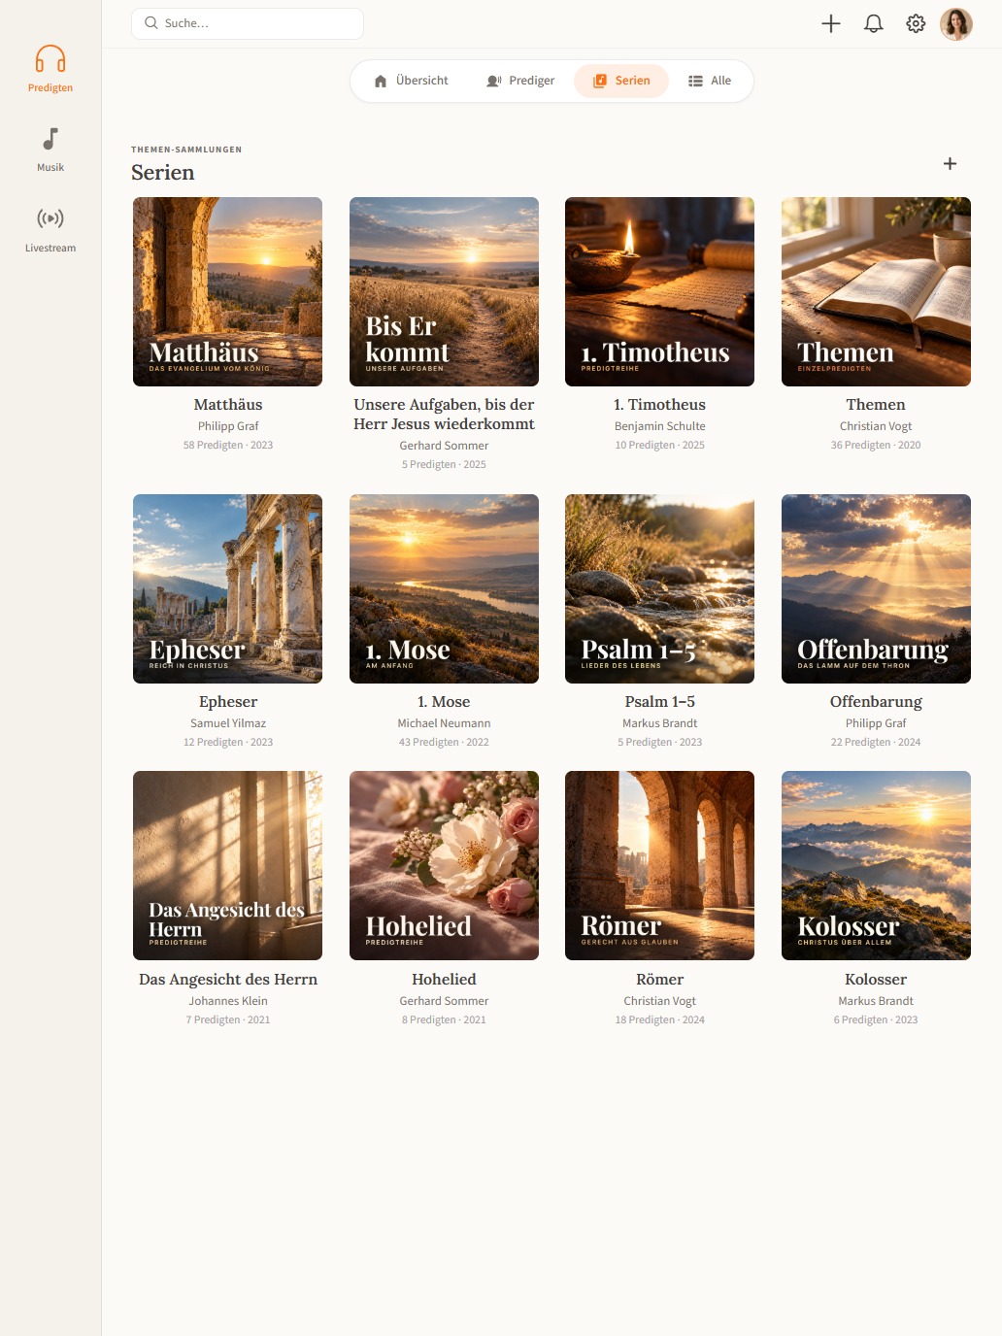Click the Kolosser title below its cover
The width and height of the screenshot is (1002, 1336).
[x=876, y=980]
